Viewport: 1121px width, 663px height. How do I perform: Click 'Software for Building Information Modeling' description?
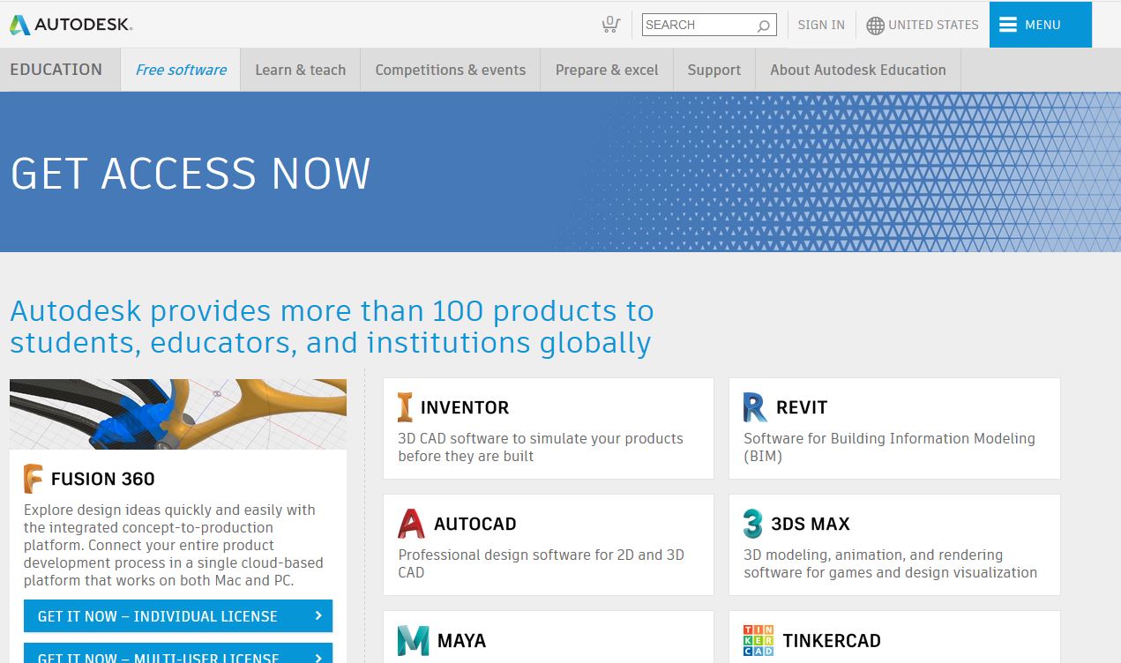click(889, 447)
